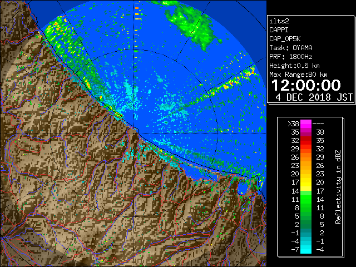356x267 pixels.
Task: Select the "CAPPI" product label
Action: [279, 30]
